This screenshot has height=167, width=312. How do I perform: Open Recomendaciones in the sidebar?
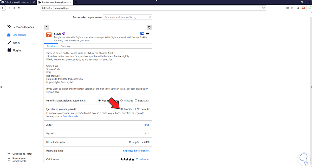pos(21,27)
